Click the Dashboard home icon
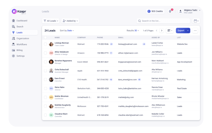Screen dimensions: 212x133 click(13, 21)
